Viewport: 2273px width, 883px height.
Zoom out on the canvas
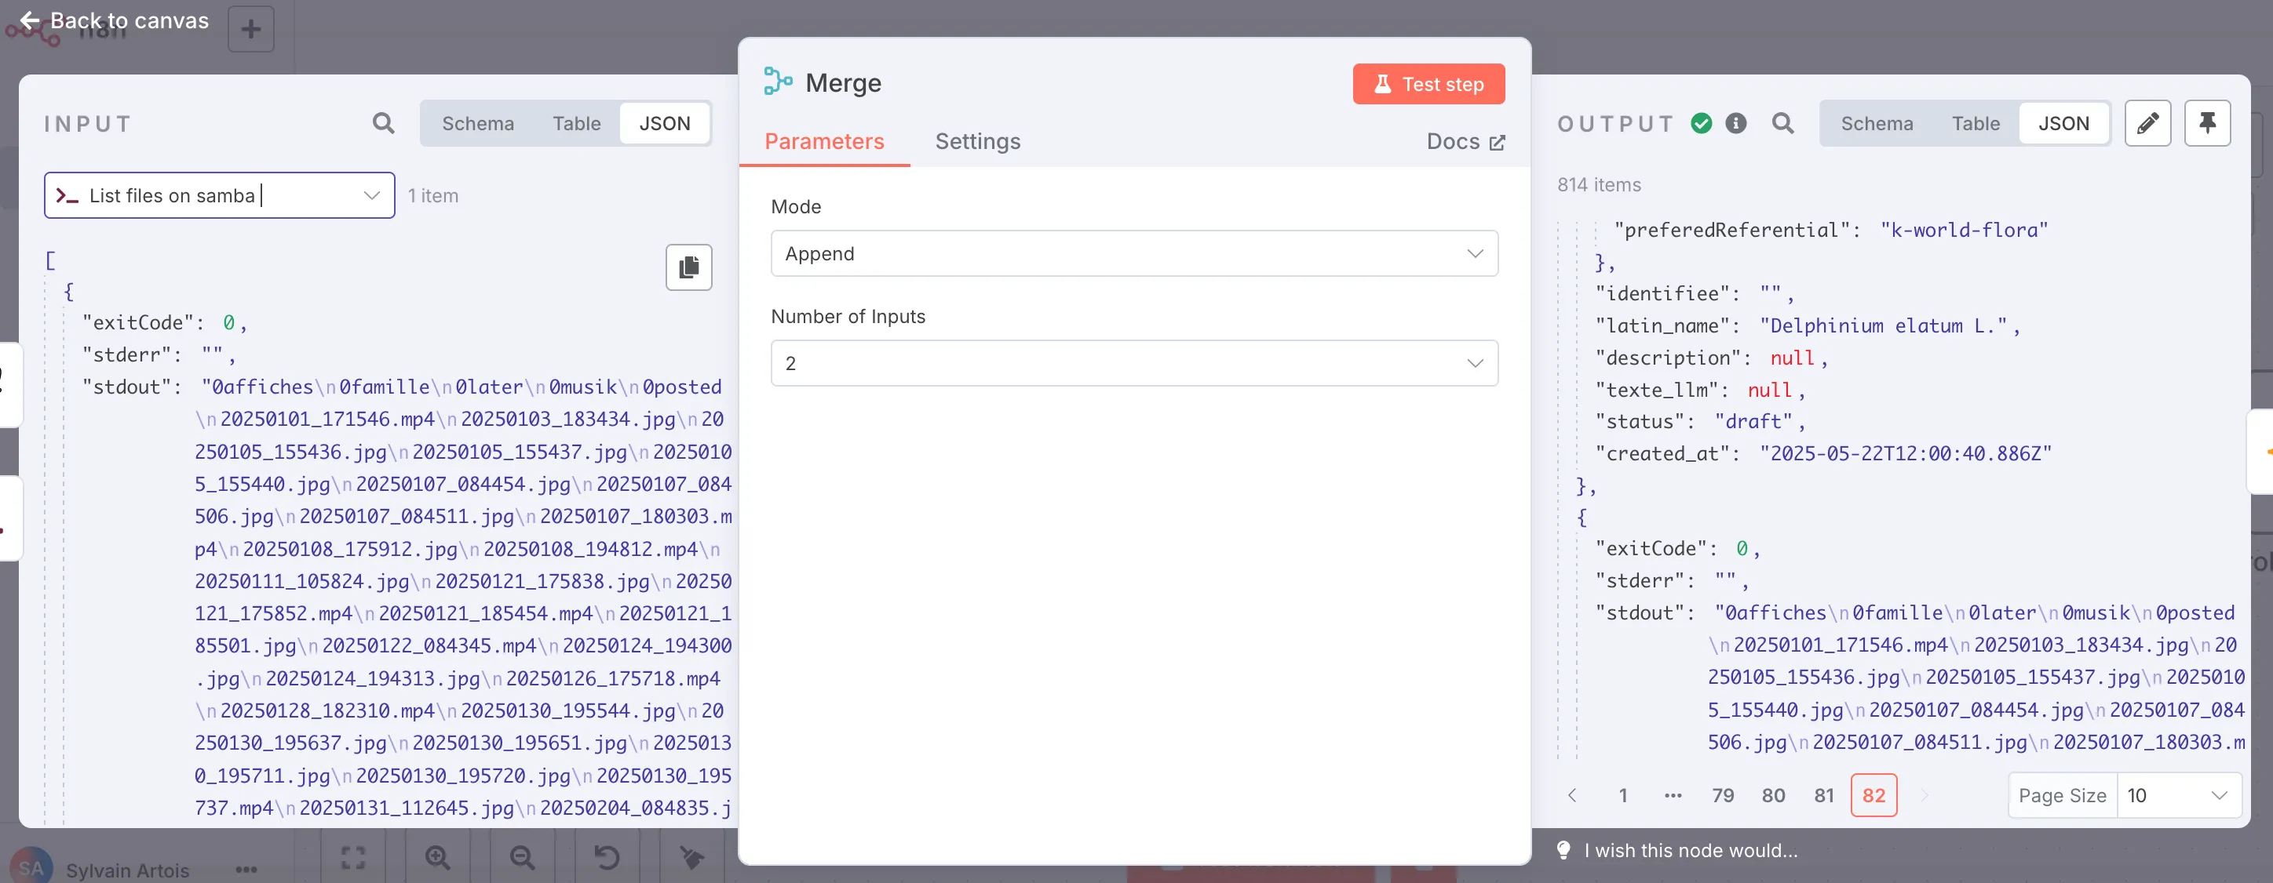point(521,856)
